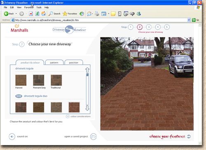Jump to step 5 circle
This screenshot has height=150, width=206.
167,27
